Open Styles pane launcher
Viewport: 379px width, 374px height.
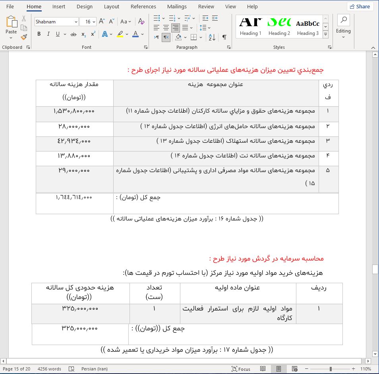point(329,47)
